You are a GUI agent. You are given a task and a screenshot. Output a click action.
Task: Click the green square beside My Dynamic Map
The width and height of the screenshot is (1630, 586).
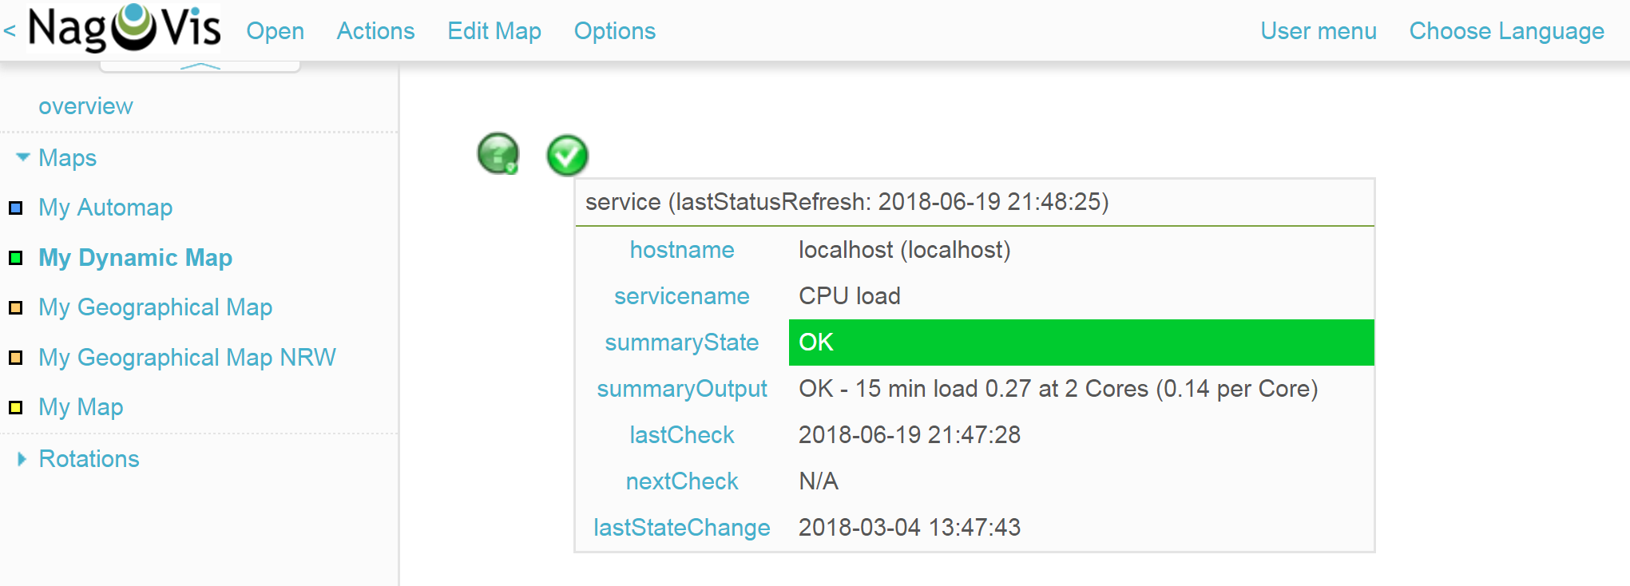(15, 258)
